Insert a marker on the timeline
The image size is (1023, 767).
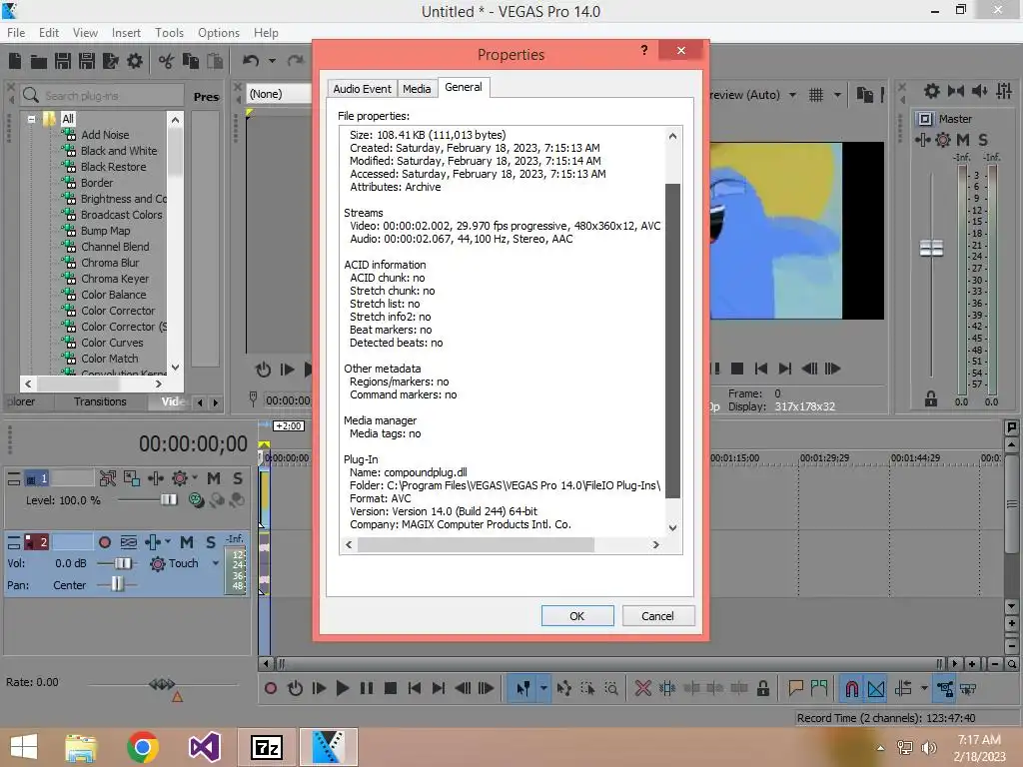[795, 689]
